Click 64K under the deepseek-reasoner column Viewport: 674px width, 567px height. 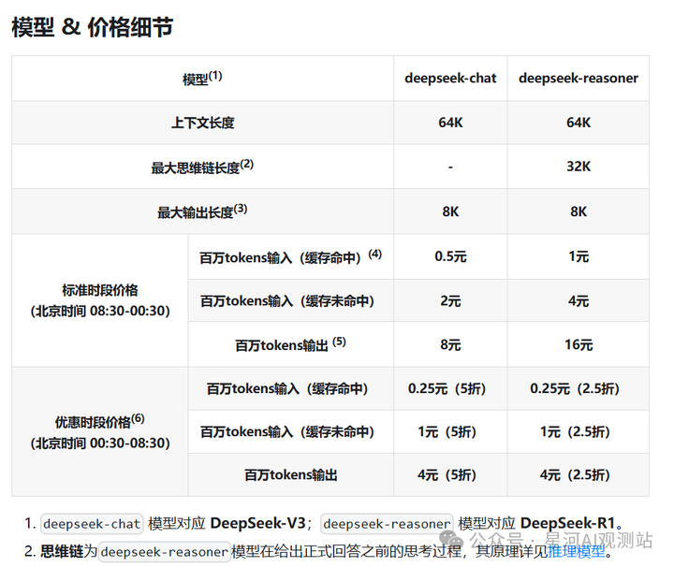pyautogui.click(x=579, y=123)
